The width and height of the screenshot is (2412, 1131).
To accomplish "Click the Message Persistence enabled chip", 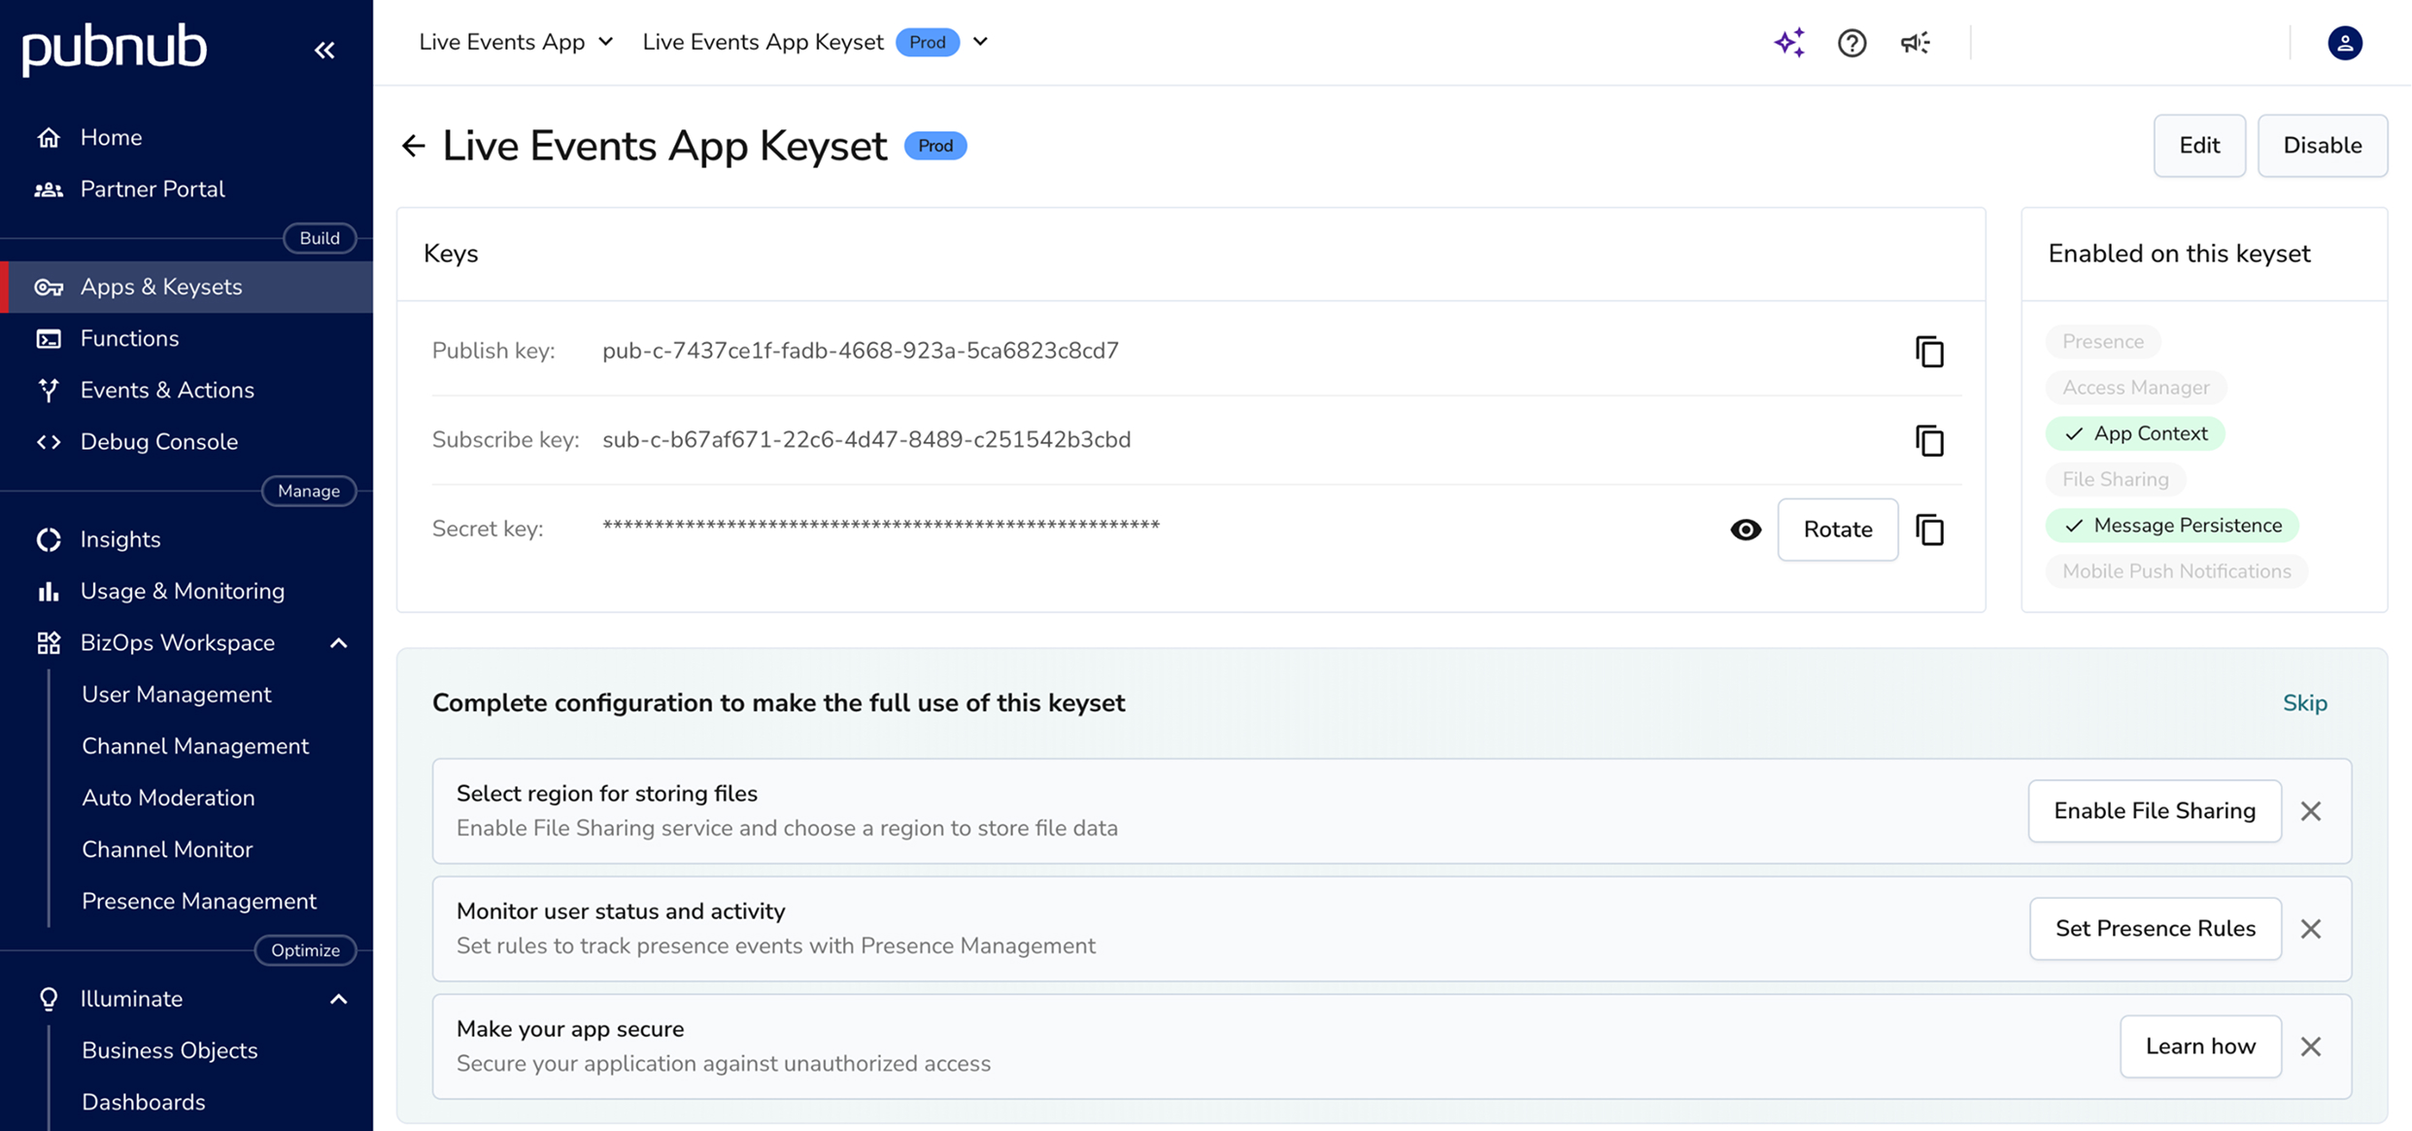I will [x=2171, y=526].
